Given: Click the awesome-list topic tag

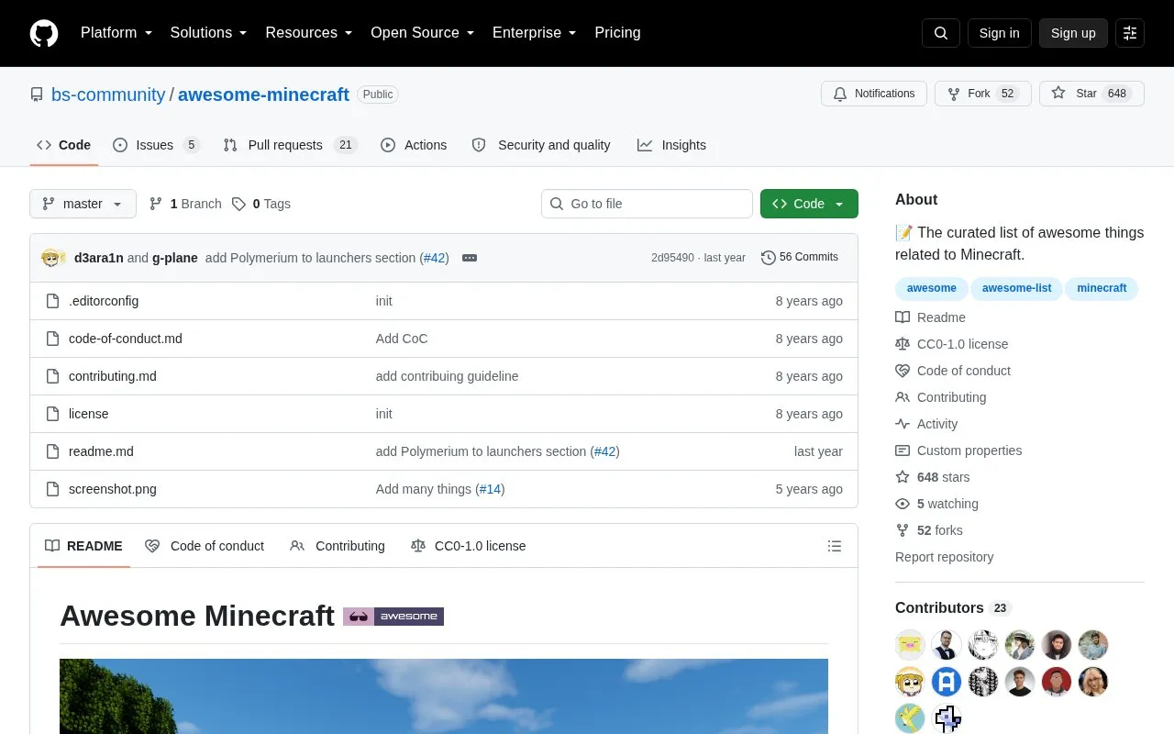Looking at the screenshot, I should (1016, 288).
